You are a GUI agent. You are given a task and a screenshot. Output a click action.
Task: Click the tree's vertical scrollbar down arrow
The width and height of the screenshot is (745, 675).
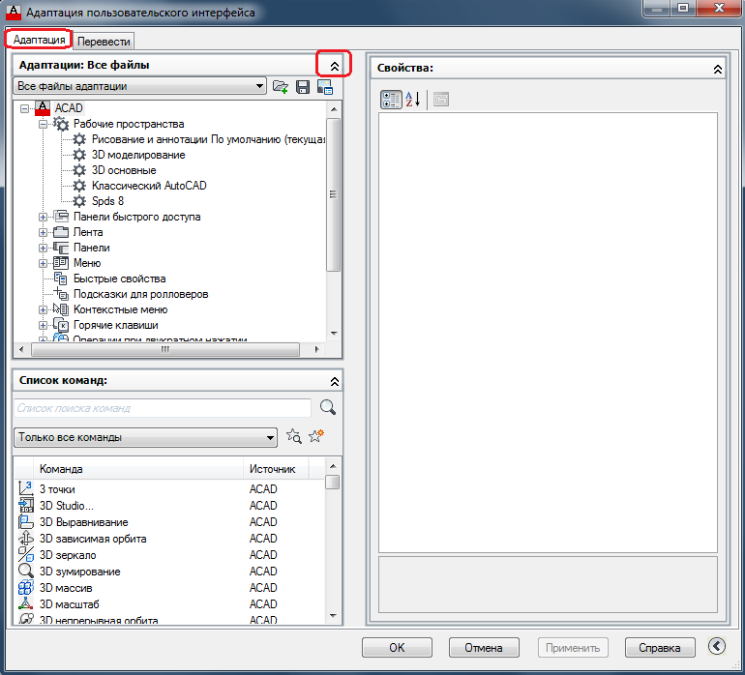[334, 333]
